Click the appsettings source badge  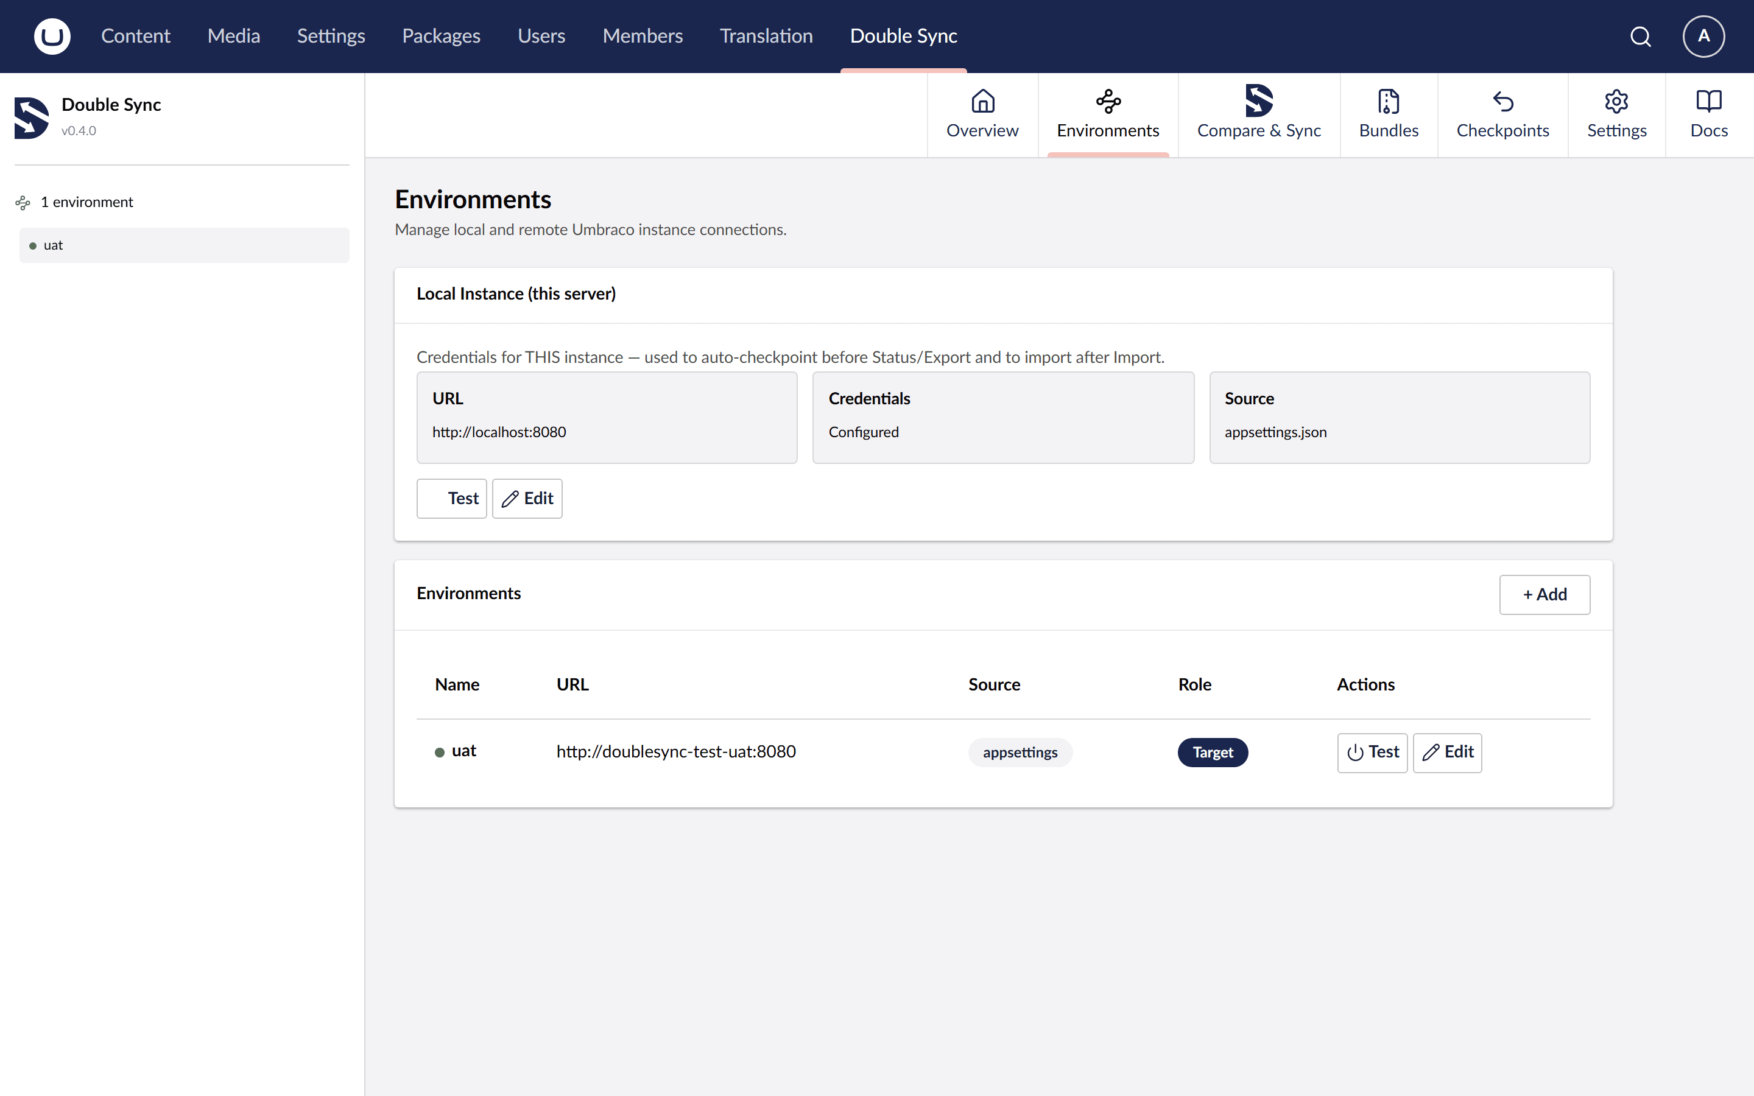[1020, 753]
